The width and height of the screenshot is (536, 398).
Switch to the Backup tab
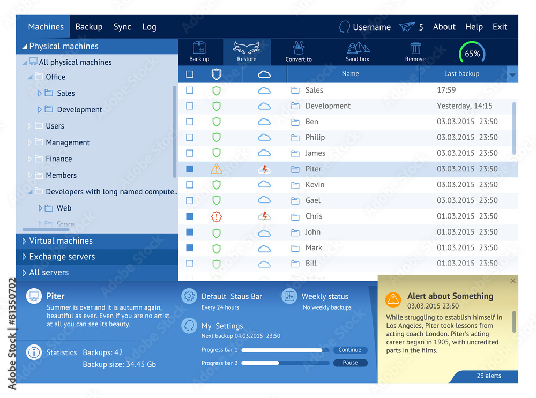(x=89, y=27)
